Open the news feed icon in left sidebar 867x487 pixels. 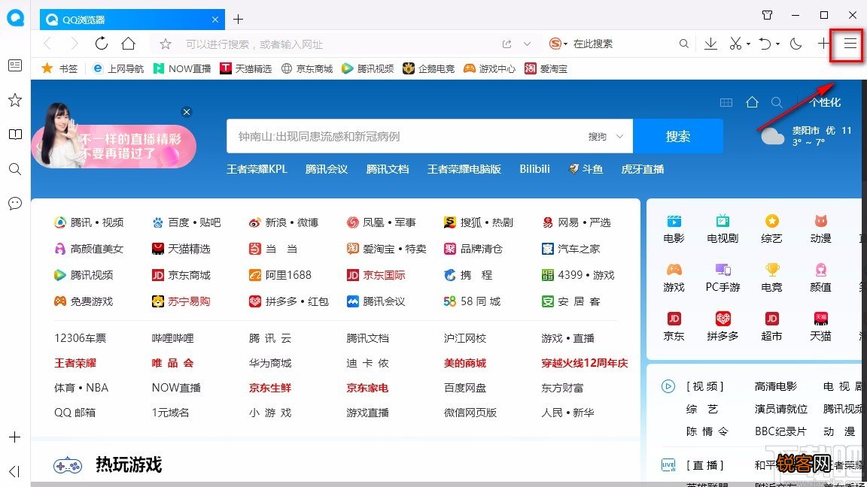(x=15, y=65)
